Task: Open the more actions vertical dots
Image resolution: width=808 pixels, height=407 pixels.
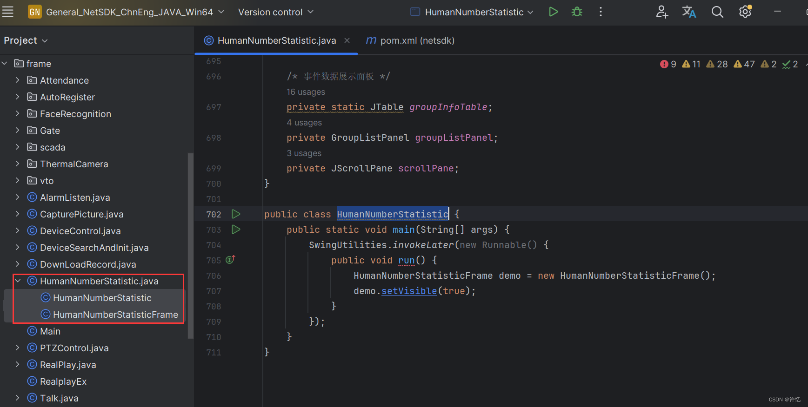Action: click(x=601, y=12)
